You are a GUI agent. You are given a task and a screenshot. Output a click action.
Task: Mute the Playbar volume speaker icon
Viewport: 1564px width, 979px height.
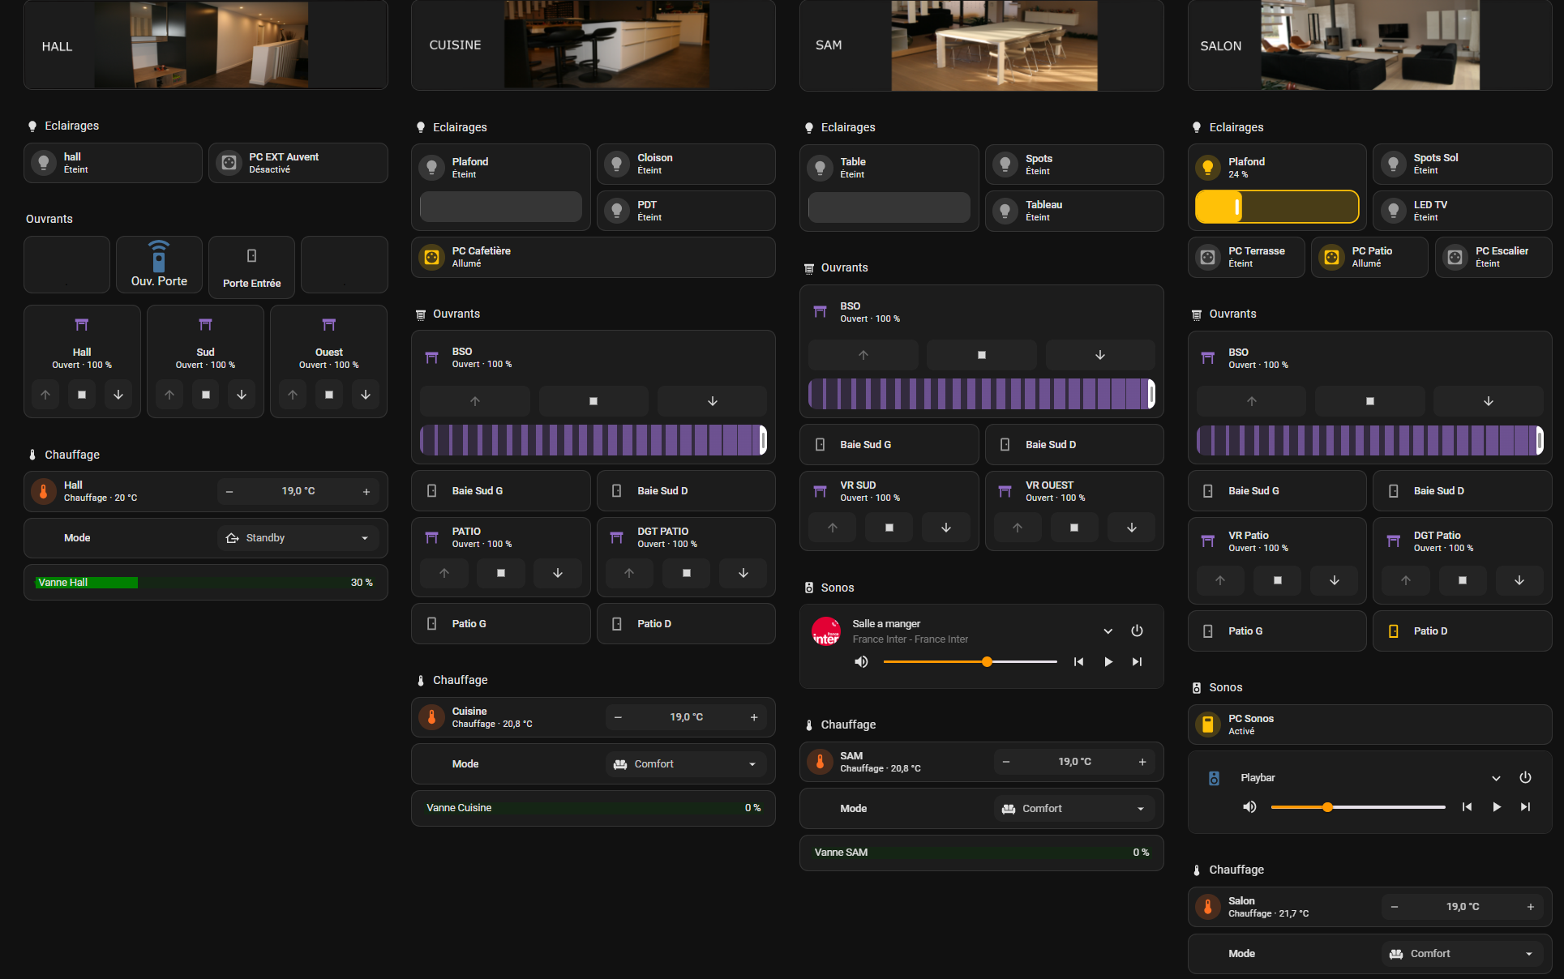(1249, 807)
